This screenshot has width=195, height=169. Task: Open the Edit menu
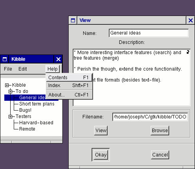pyautogui.click(x=22, y=69)
